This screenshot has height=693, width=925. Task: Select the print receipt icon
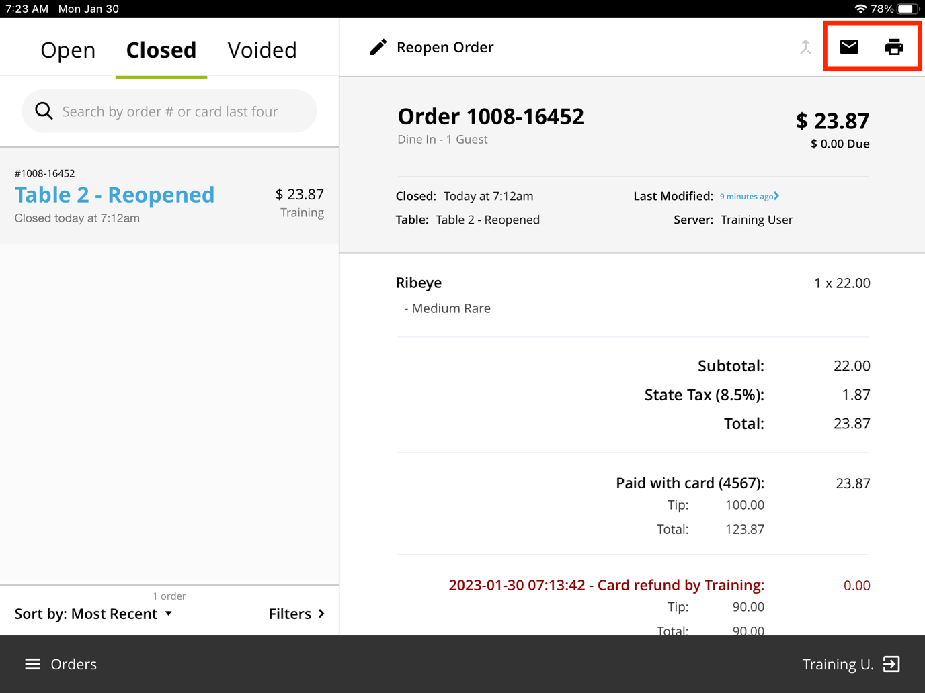pos(894,46)
